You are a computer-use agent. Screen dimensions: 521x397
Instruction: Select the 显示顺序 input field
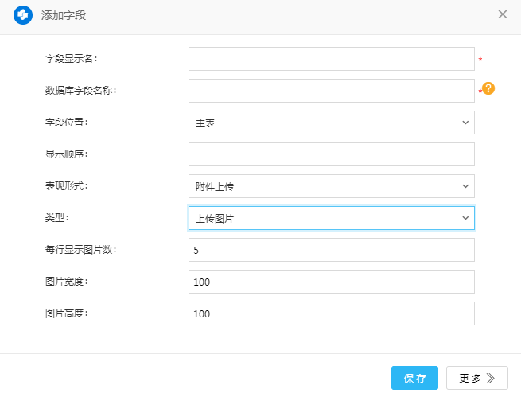[331, 154]
